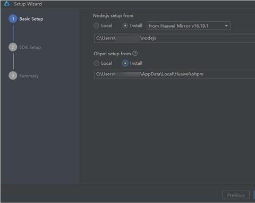Click the ohpm install path field
255x203 pixels.
pyautogui.click(x=174, y=74)
